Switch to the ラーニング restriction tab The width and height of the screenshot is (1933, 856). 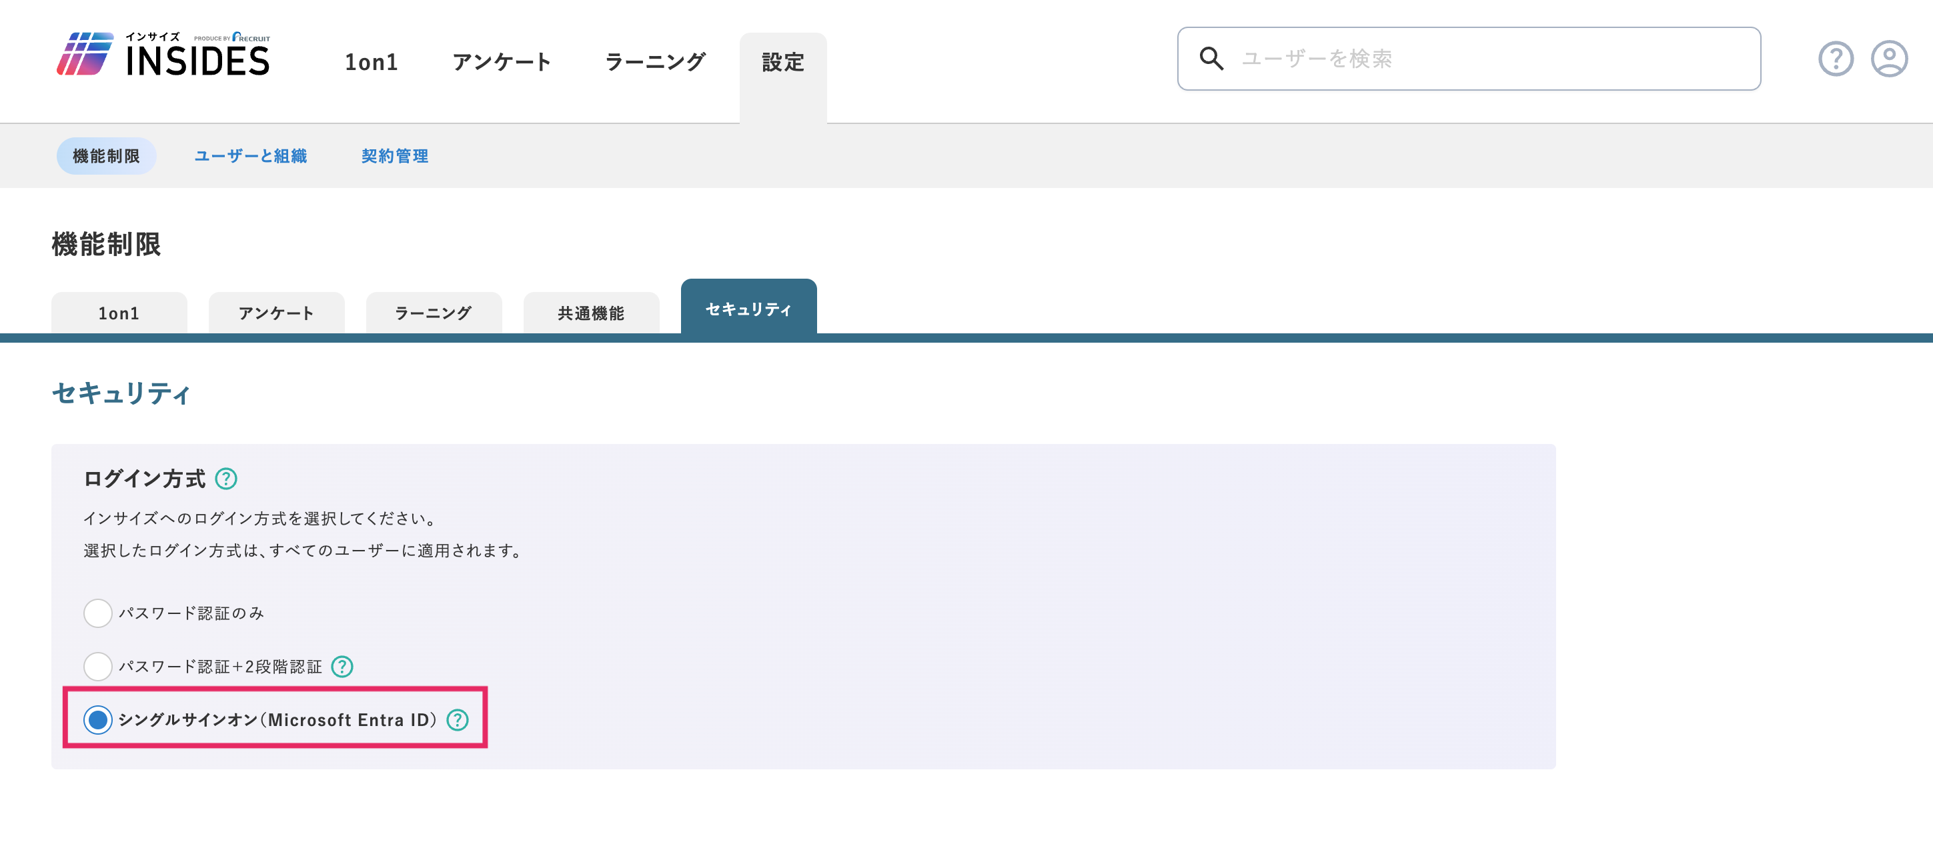(434, 313)
